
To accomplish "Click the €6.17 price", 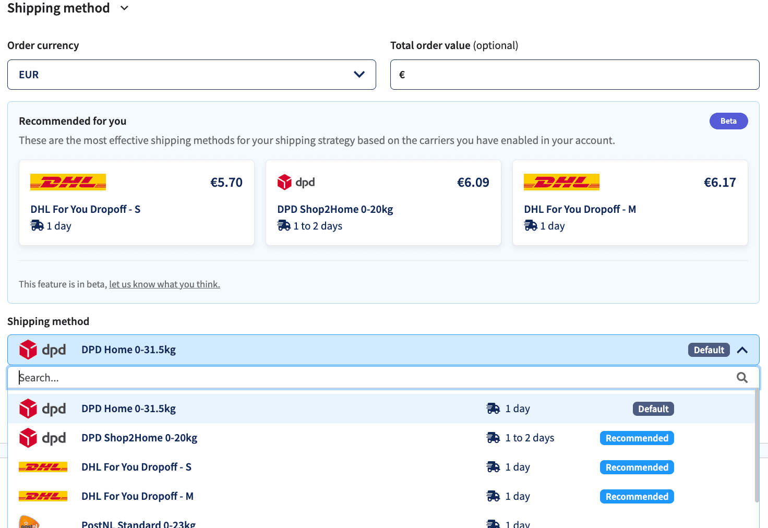I will coord(720,182).
